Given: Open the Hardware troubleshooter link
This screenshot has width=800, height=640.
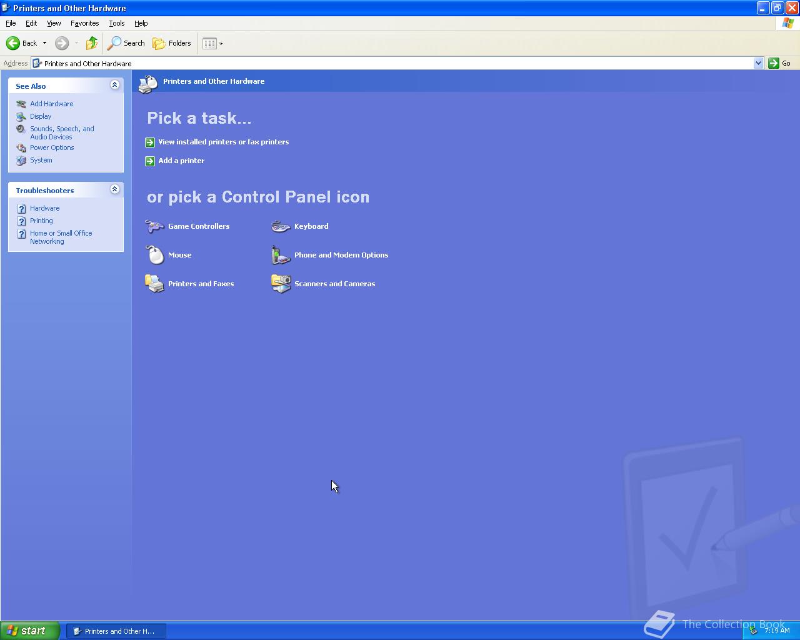Looking at the screenshot, I should point(45,208).
